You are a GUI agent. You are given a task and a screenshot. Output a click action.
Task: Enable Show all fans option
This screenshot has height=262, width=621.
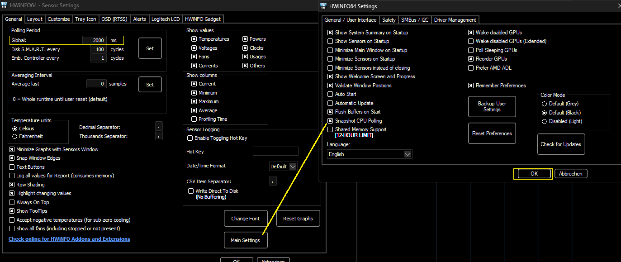click(x=12, y=229)
